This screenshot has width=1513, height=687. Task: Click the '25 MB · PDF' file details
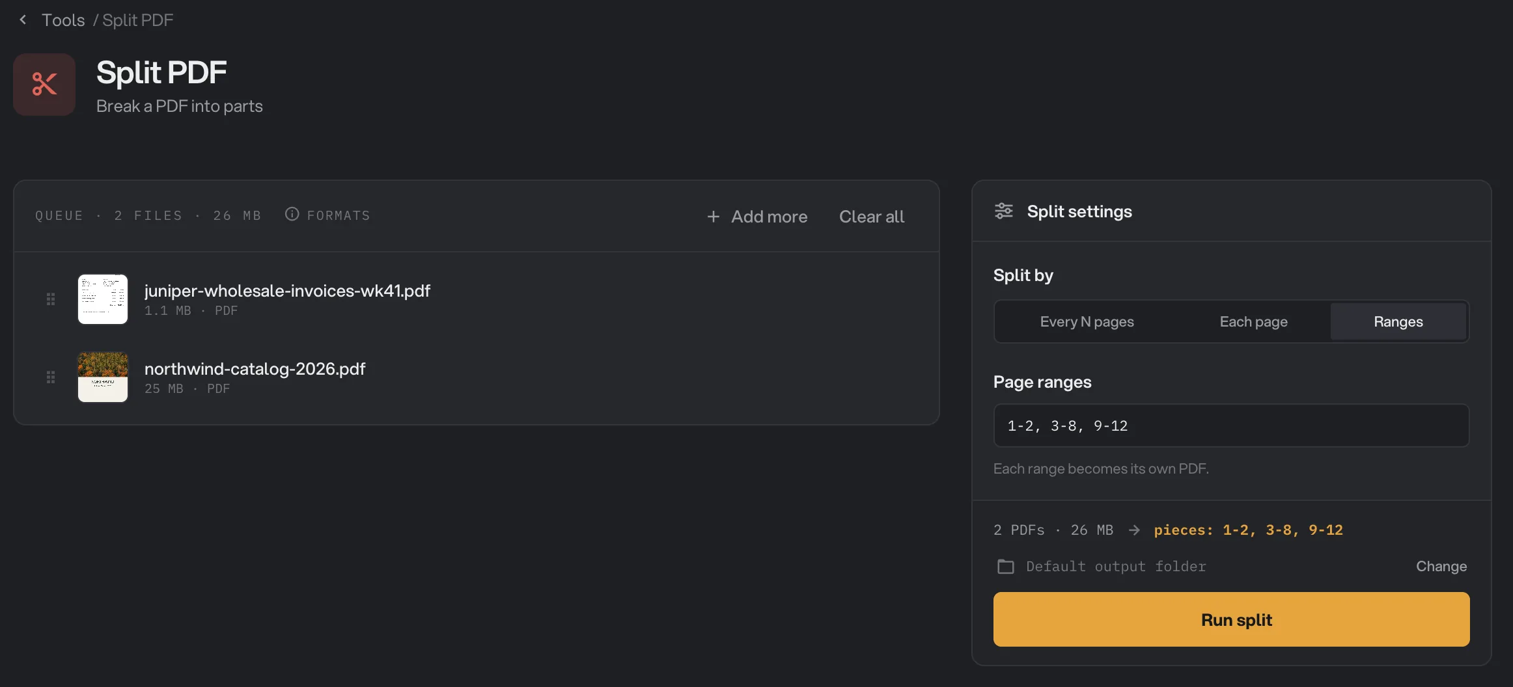(x=187, y=389)
